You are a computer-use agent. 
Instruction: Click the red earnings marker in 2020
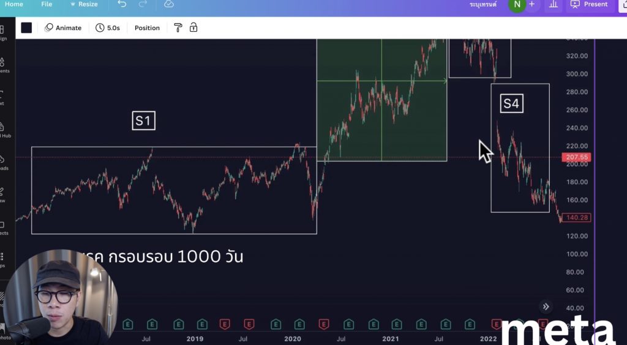pos(323,324)
